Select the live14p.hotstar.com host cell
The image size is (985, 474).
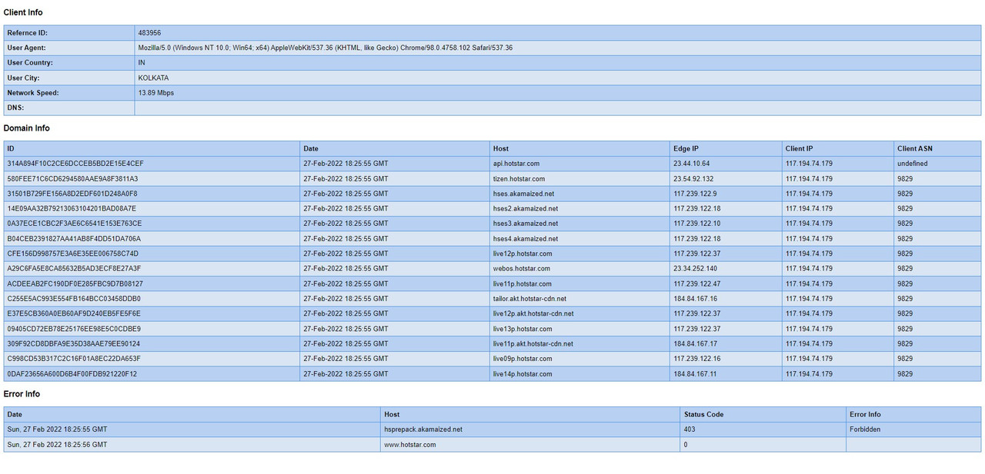(523, 374)
